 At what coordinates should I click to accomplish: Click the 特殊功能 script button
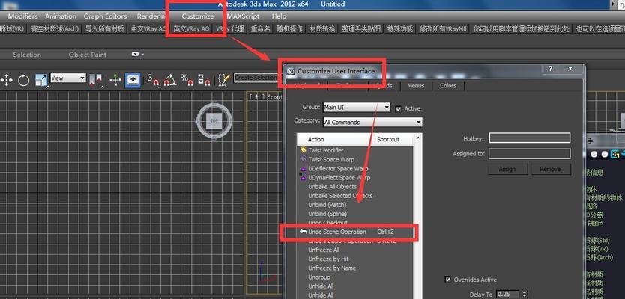(400, 29)
